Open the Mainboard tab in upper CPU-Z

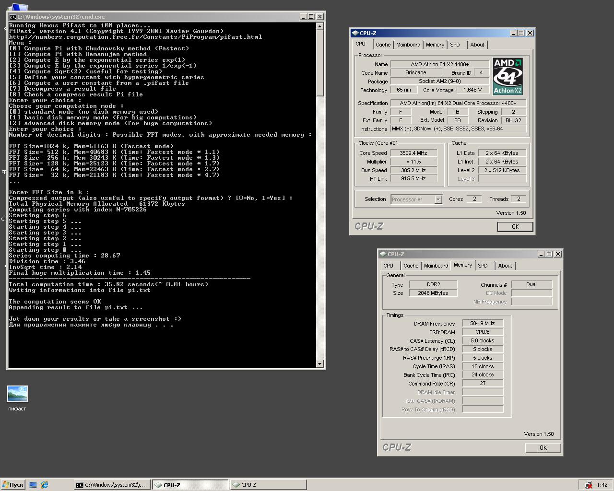point(408,45)
